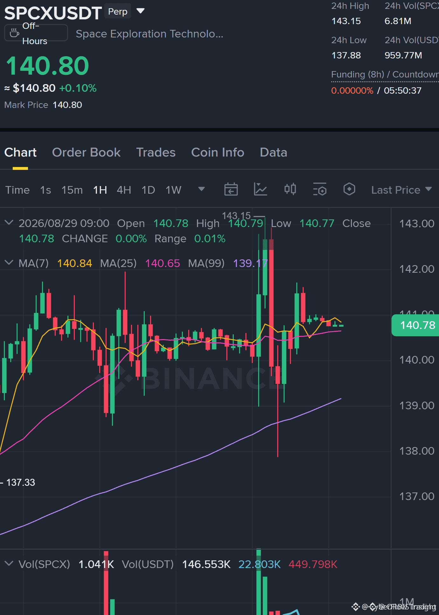This screenshot has width=439, height=615.
Task: Tap the 137.33 low price marker
Action: coord(21,482)
